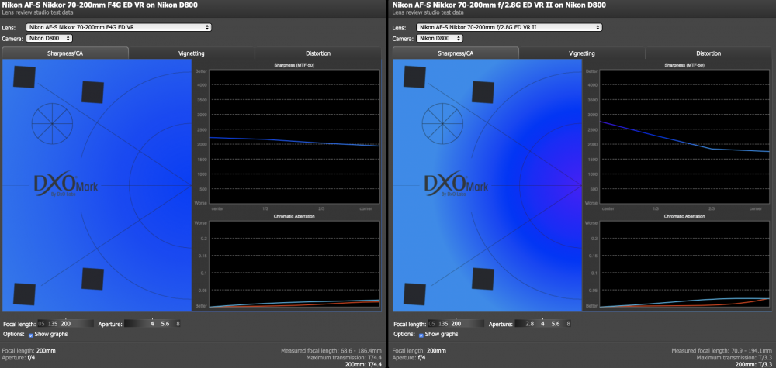Click the Chromatic Aberration graph in left panel
Image resolution: width=776 pixels, height=368 pixels.
tap(294, 263)
